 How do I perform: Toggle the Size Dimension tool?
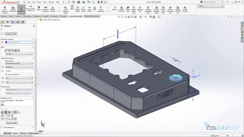tap(21, 9)
